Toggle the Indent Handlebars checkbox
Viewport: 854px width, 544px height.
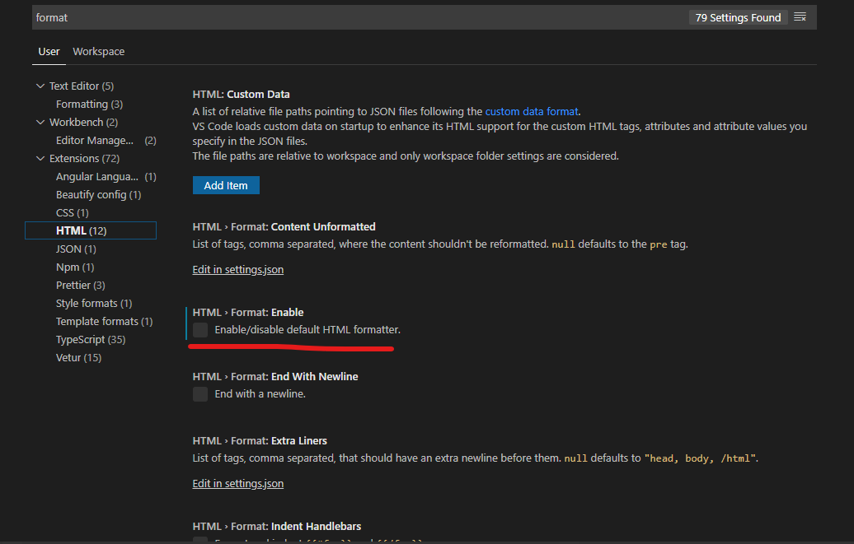pyautogui.click(x=200, y=541)
